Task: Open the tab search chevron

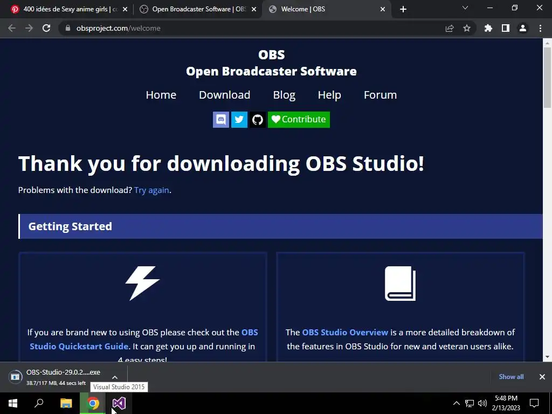Action: coord(465,8)
